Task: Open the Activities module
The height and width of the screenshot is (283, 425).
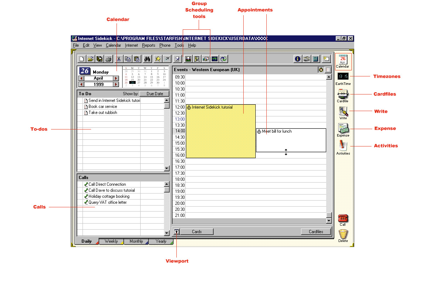Action: click(343, 146)
